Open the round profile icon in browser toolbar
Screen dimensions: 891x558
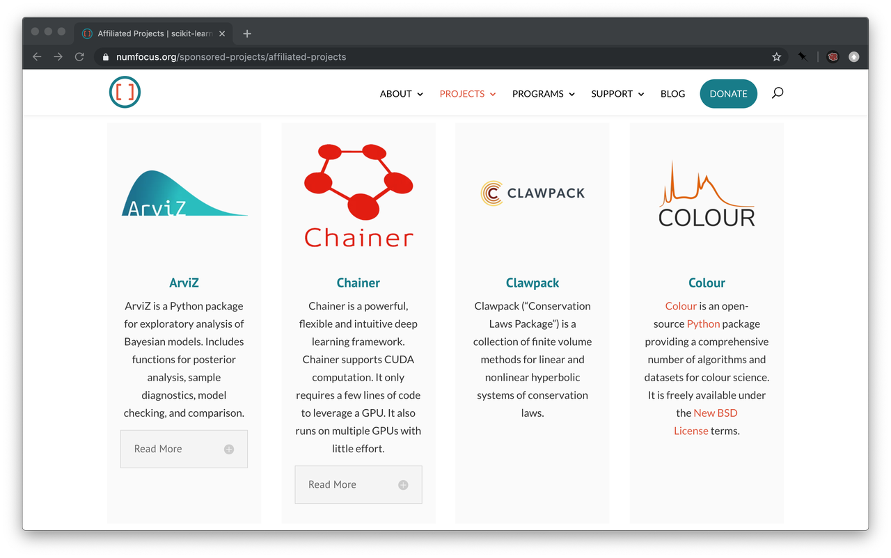click(x=854, y=57)
